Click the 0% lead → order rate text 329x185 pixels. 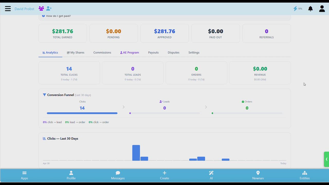(75, 122)
